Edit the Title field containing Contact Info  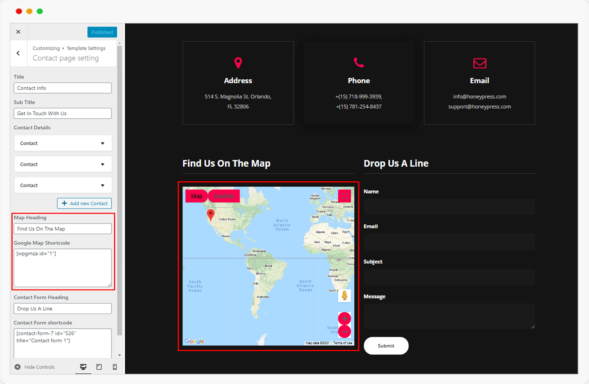pyautogui.click(x=63, y=88)
